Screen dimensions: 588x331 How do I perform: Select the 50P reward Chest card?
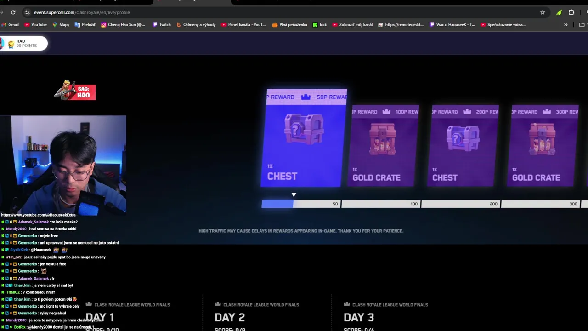304,138
